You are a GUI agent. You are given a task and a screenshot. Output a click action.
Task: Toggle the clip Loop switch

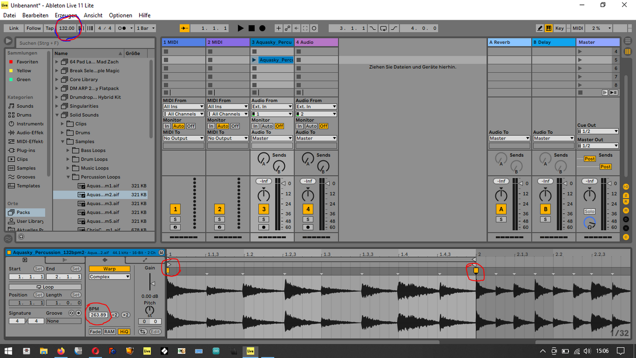tap(45, 287)
